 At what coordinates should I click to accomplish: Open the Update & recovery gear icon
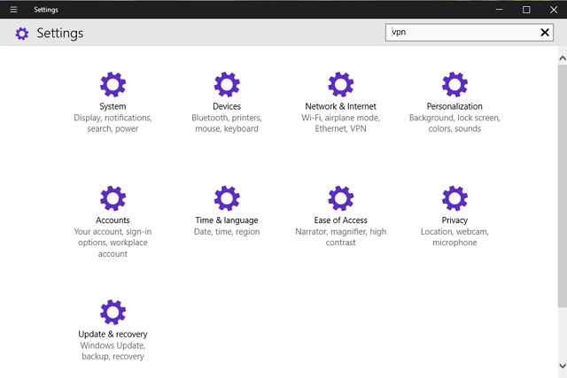tap(113, 312)
